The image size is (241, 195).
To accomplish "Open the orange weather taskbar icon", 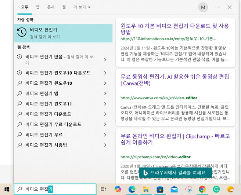I will coord(230,190).
